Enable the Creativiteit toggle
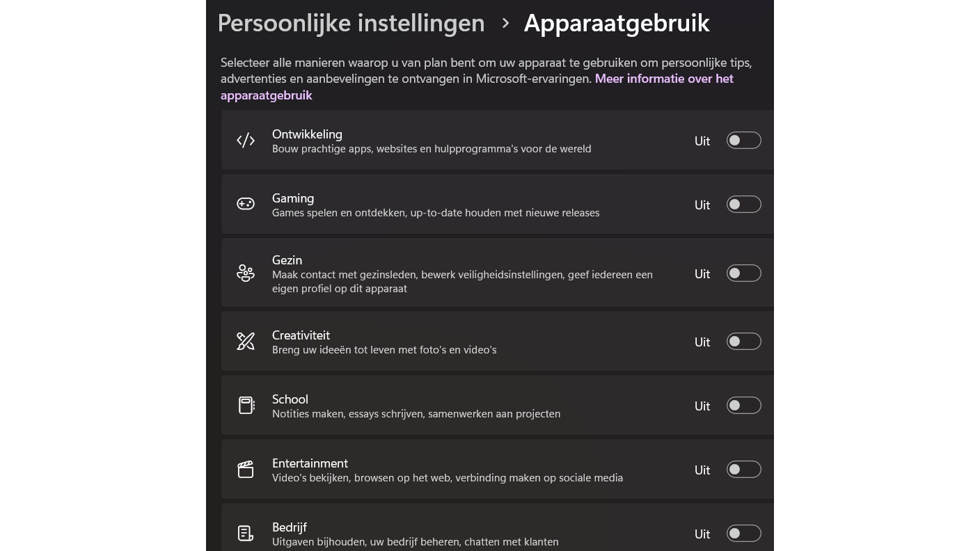Viewport: 980px width, 551px height. click(743, 342)
